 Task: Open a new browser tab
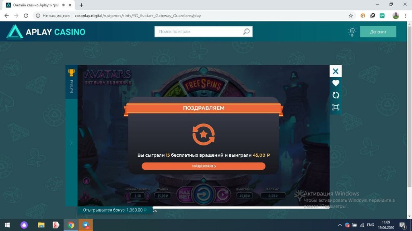[81, 5]
